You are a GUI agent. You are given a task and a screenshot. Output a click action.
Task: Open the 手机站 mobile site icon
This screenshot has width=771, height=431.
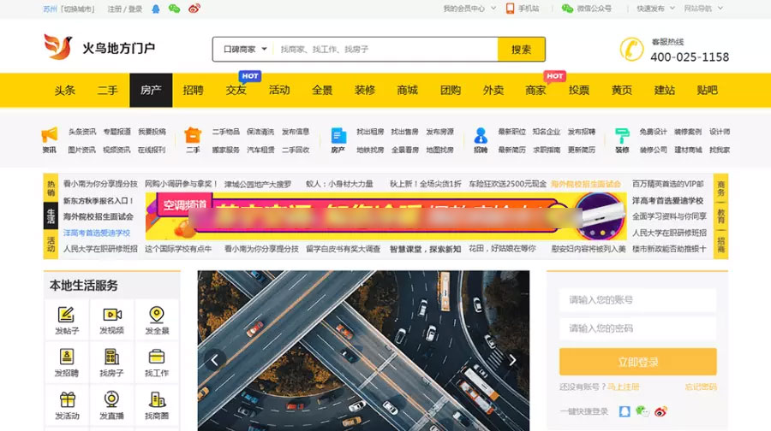(x=511, y=9)
